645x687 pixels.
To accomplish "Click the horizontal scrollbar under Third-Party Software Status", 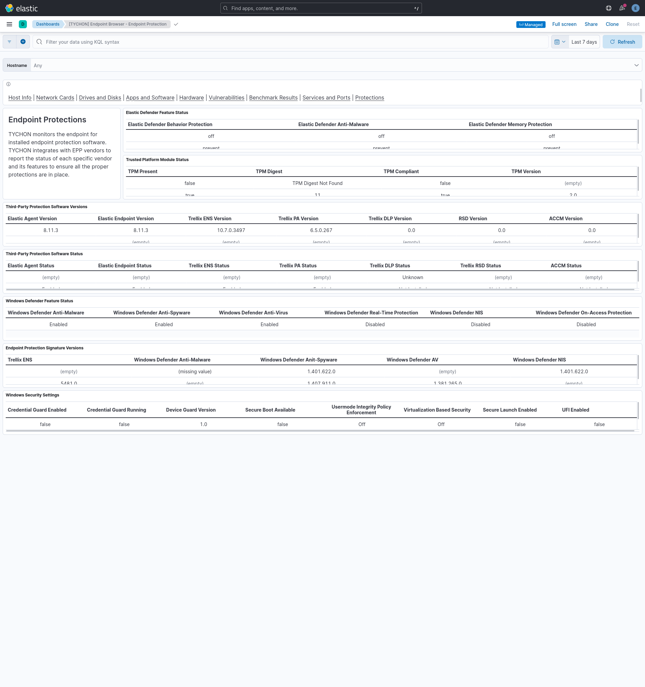I will [320, 290].
